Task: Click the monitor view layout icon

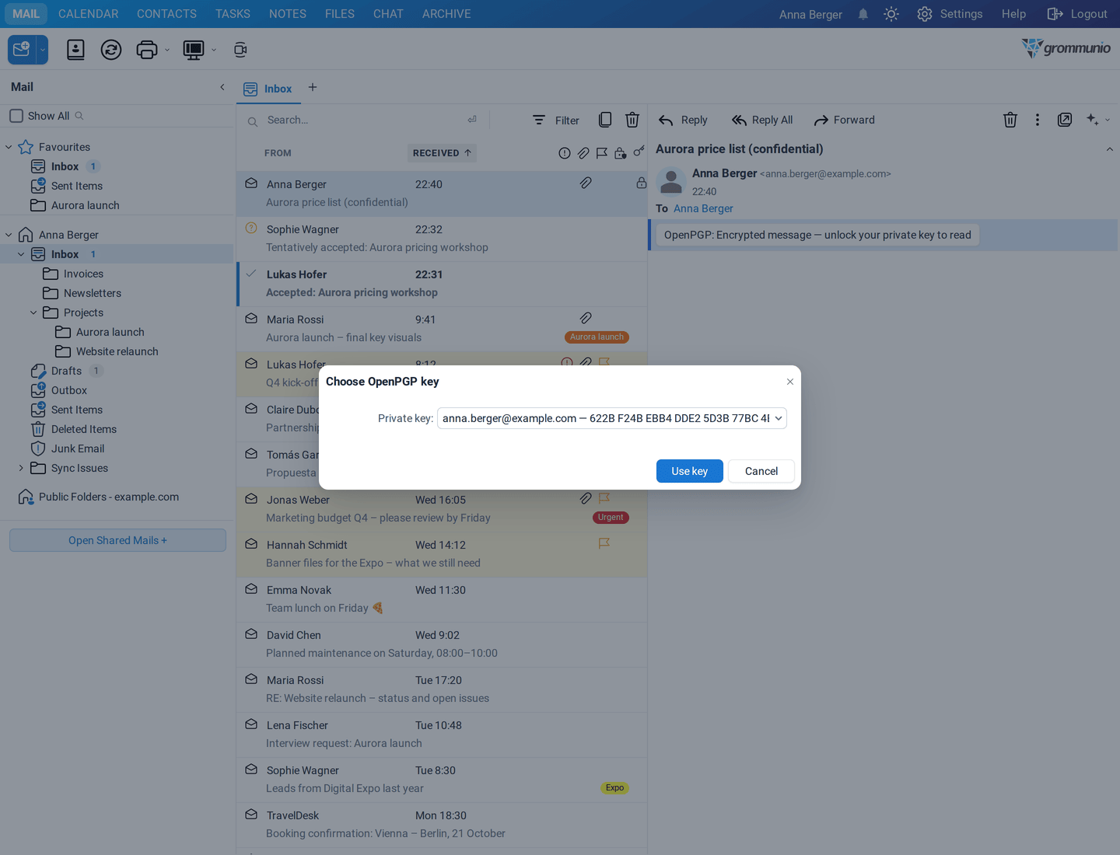Action: [x=194, y=50]
